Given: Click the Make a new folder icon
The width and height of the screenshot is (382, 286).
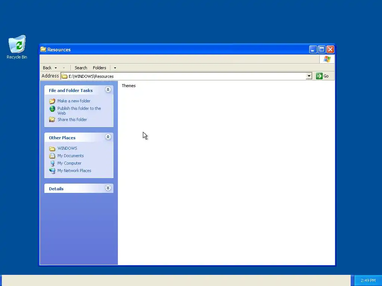Looking at the screenshot, I should pos(52,101).
